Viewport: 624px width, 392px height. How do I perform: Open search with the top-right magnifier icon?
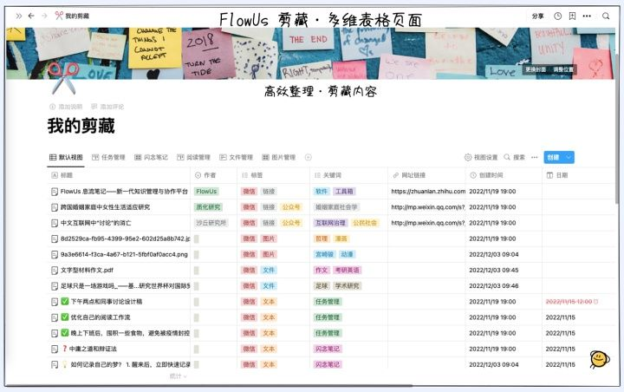coord(606,16)
